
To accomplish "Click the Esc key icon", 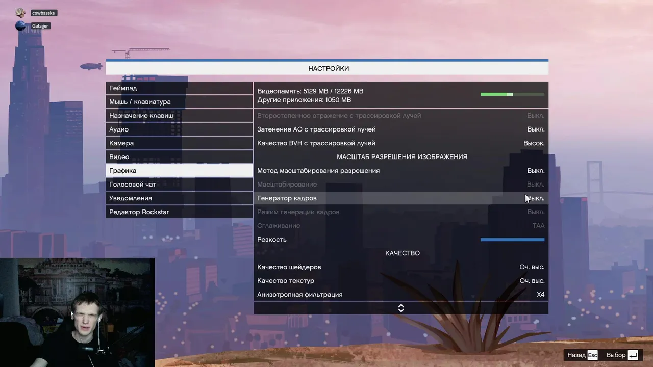I will pos(592,355).
